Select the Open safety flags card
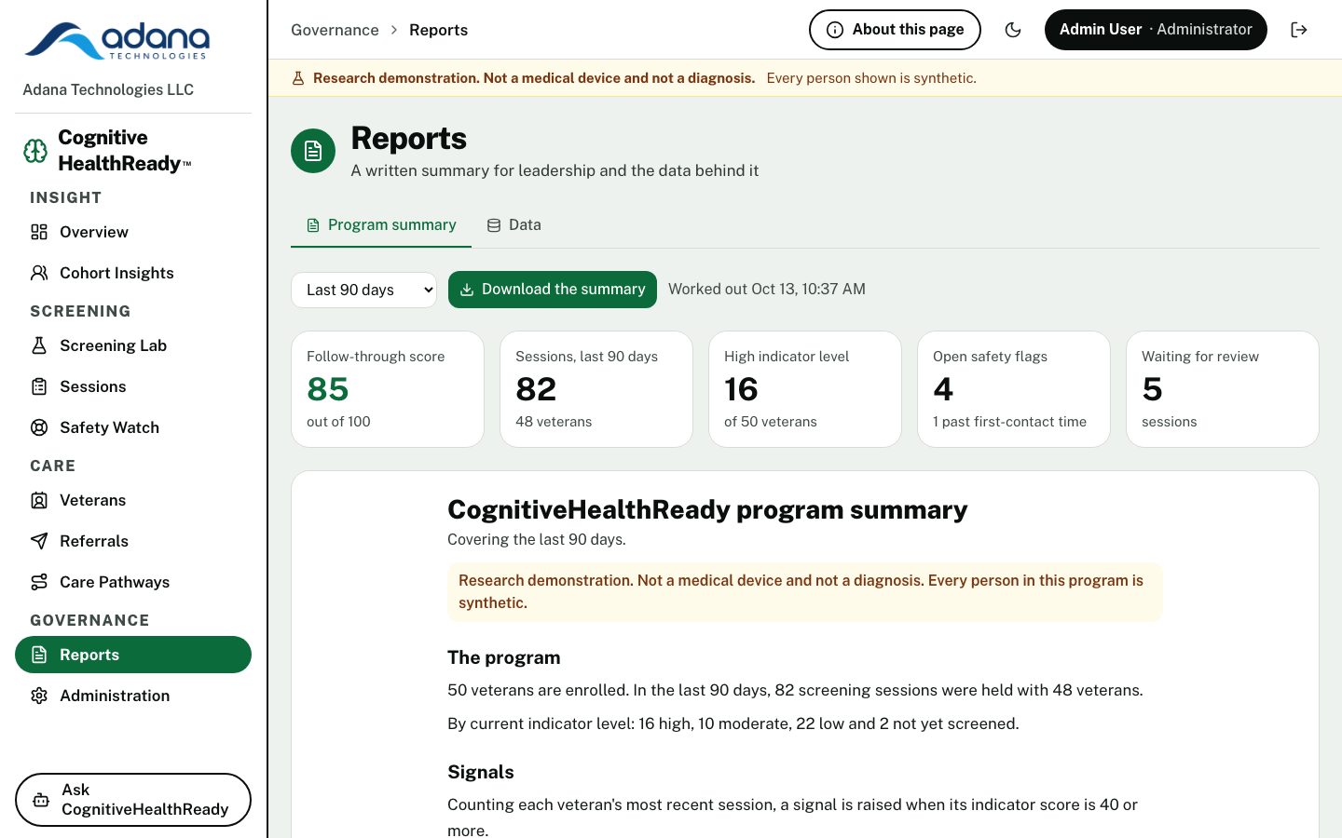1342x838 pixels. point(1014,389)
